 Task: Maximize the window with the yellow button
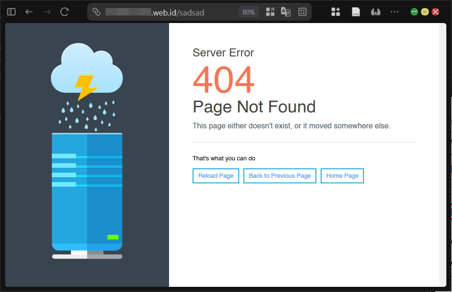pyautogui.click(x=425, y=12)
